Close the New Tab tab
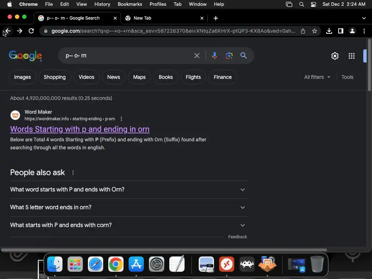Image resolution: width=372 pixels, height=279 pixels. coord(202,18)
